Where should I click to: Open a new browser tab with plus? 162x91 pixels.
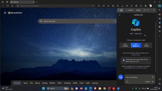37,2
